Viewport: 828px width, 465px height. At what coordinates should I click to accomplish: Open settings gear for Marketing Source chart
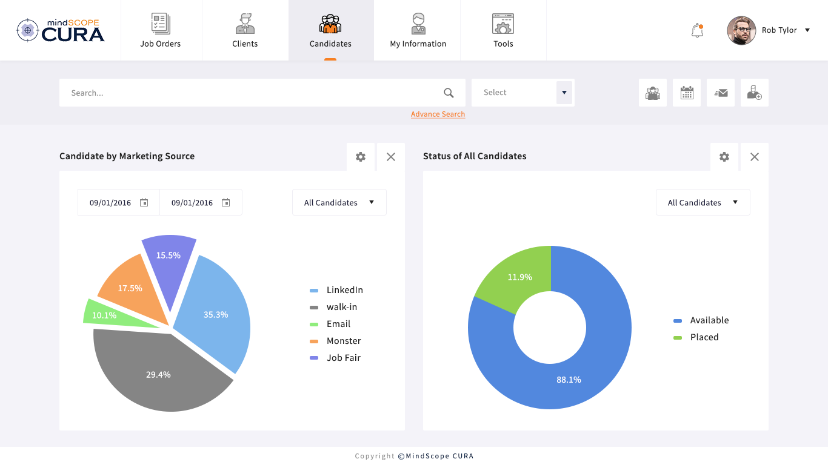point(361,157)
